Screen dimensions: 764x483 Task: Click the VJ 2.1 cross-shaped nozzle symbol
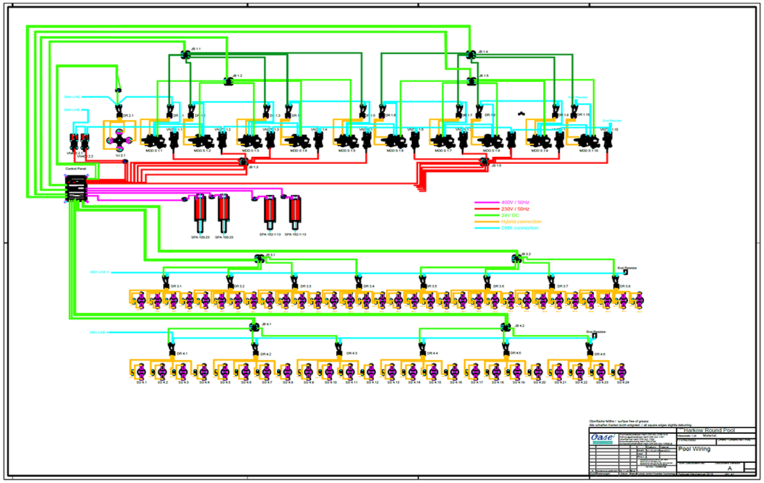119,140
